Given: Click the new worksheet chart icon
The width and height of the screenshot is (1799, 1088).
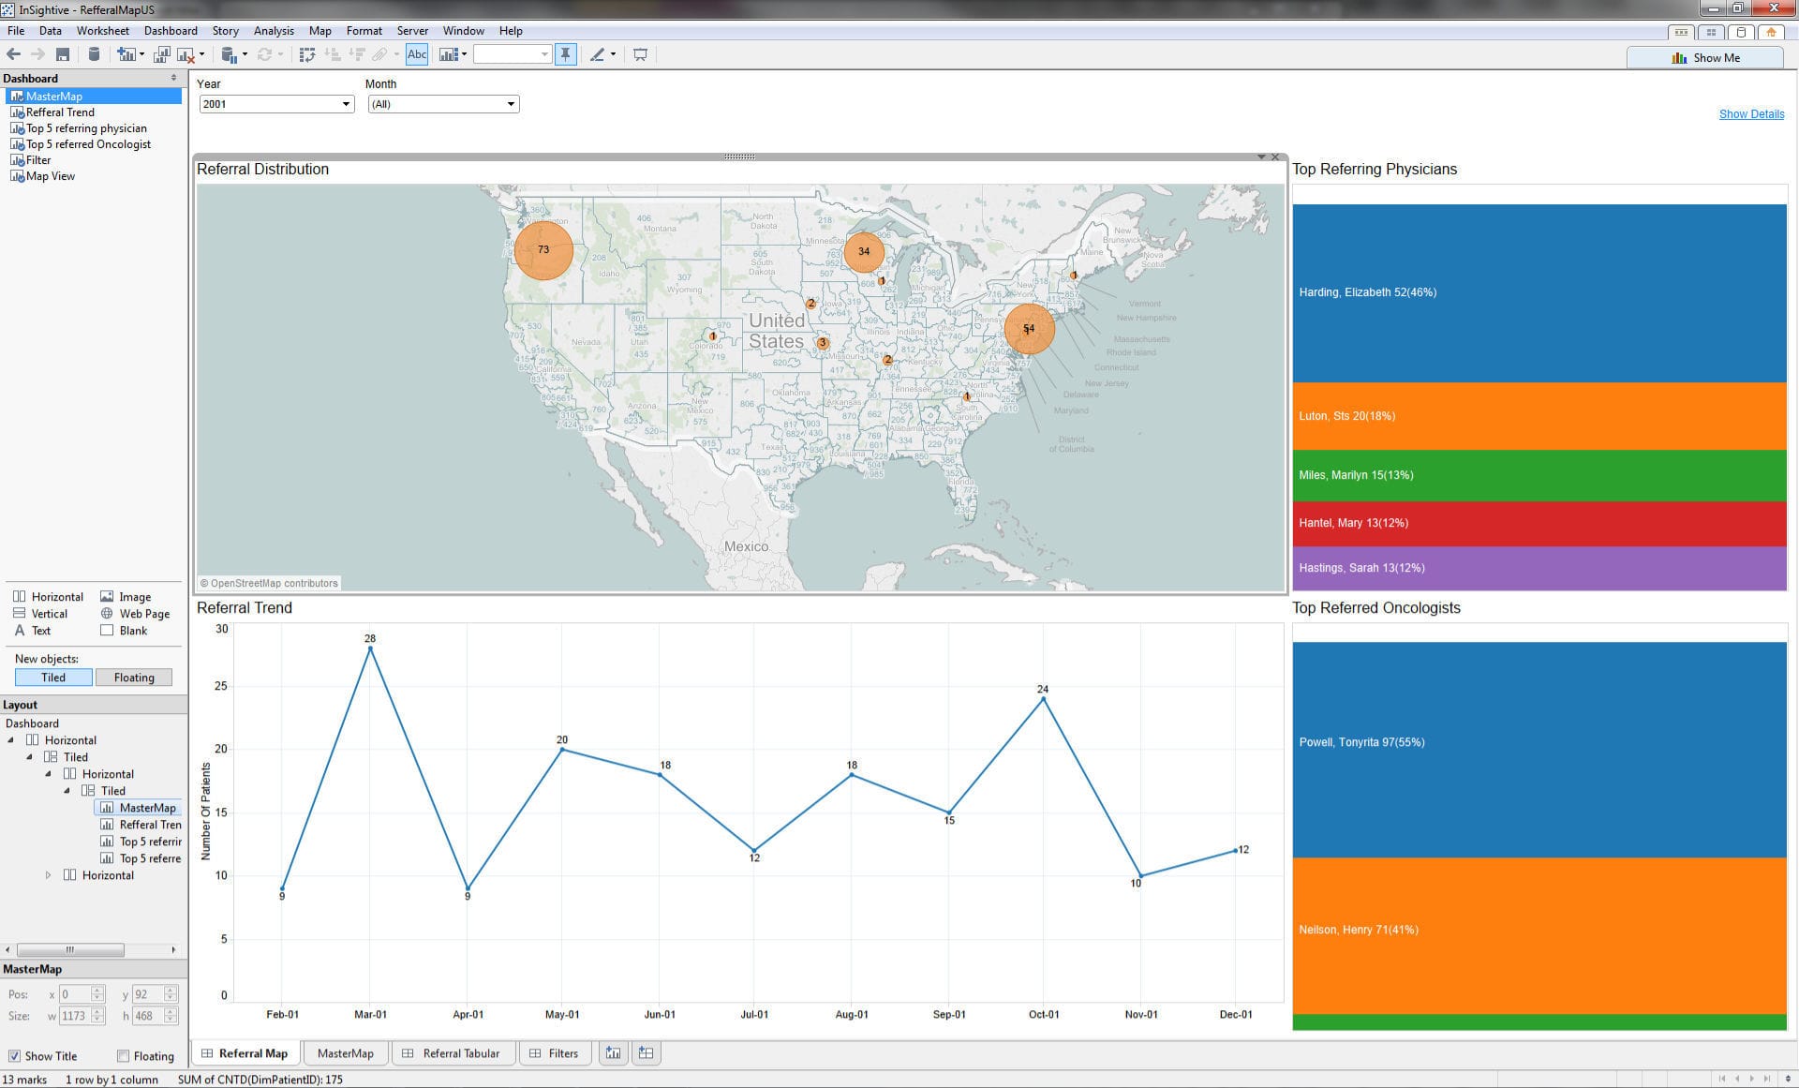Looking at the screenshot, I should [125, 54].
